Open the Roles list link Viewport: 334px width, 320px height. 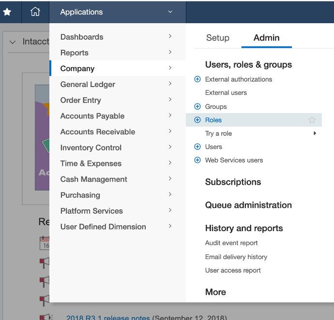pyautogui.click(x=213, y=120)
